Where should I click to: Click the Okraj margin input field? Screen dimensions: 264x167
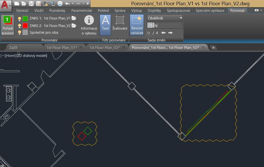[x=165, y=25]
